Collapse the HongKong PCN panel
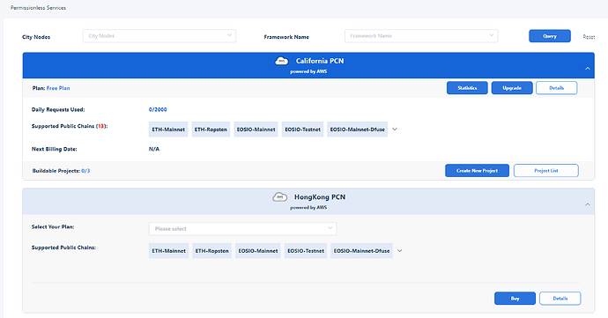The image size is (608, 318). coord(588,204)
